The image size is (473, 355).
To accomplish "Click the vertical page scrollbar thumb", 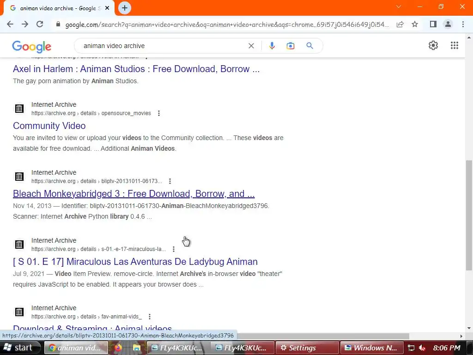I will pos(469,215).
